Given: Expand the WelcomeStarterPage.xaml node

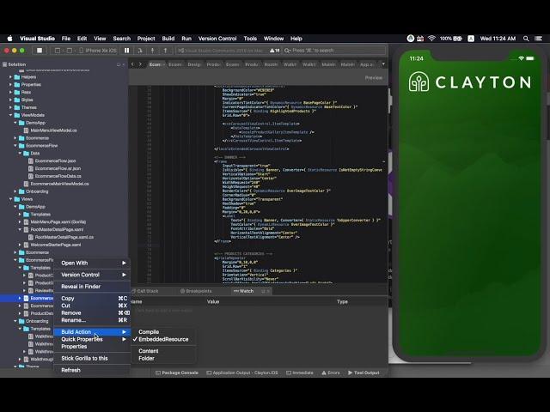Looking at the screenshot, I should click(x=20, y=245).
